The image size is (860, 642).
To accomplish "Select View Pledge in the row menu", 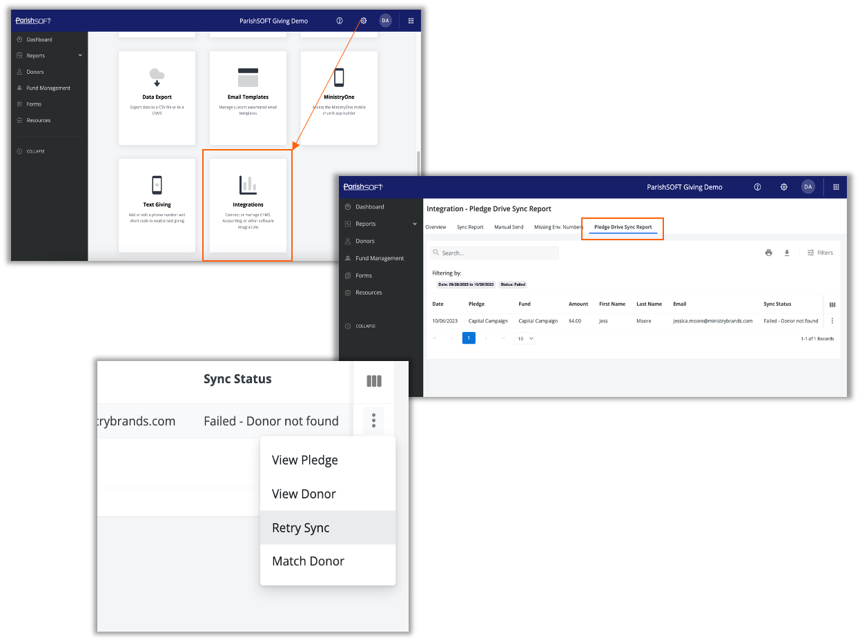I will pyautogui.click(x=304, y=460).
